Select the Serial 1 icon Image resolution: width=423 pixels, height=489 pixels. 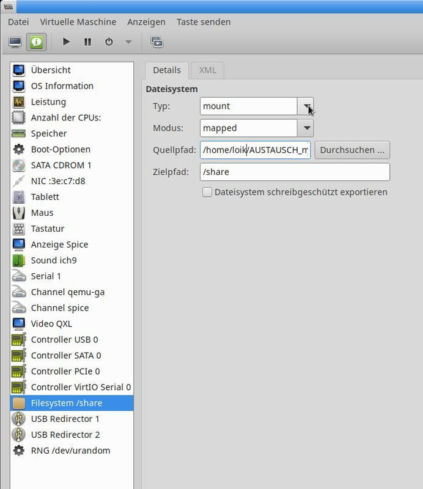click(19, 276)
